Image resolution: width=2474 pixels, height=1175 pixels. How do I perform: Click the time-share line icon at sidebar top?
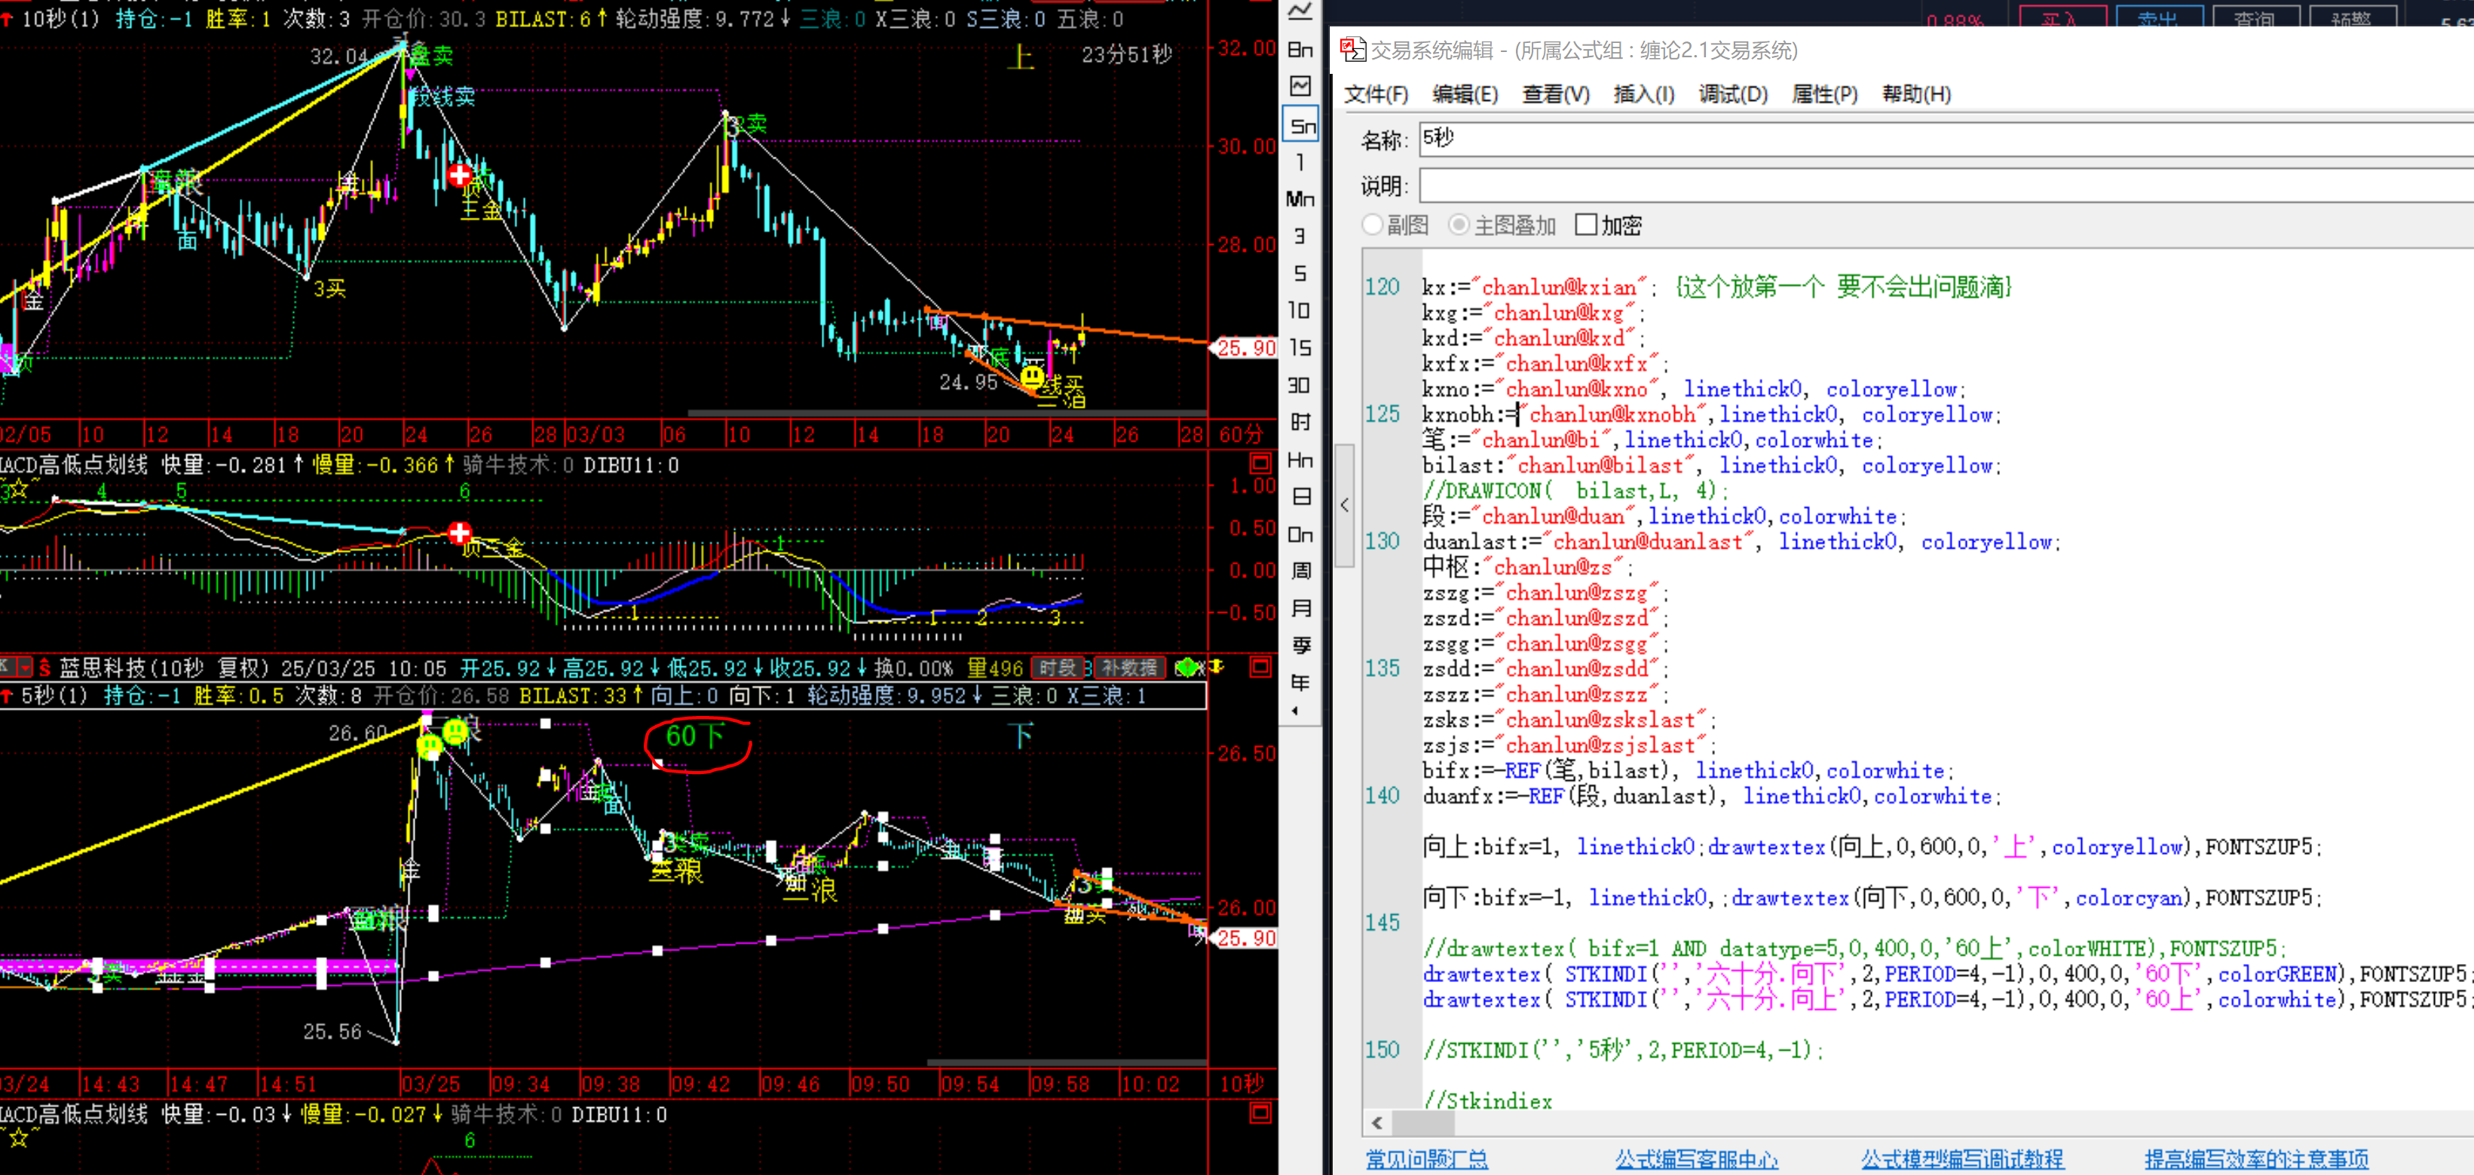pos(1300,13)
